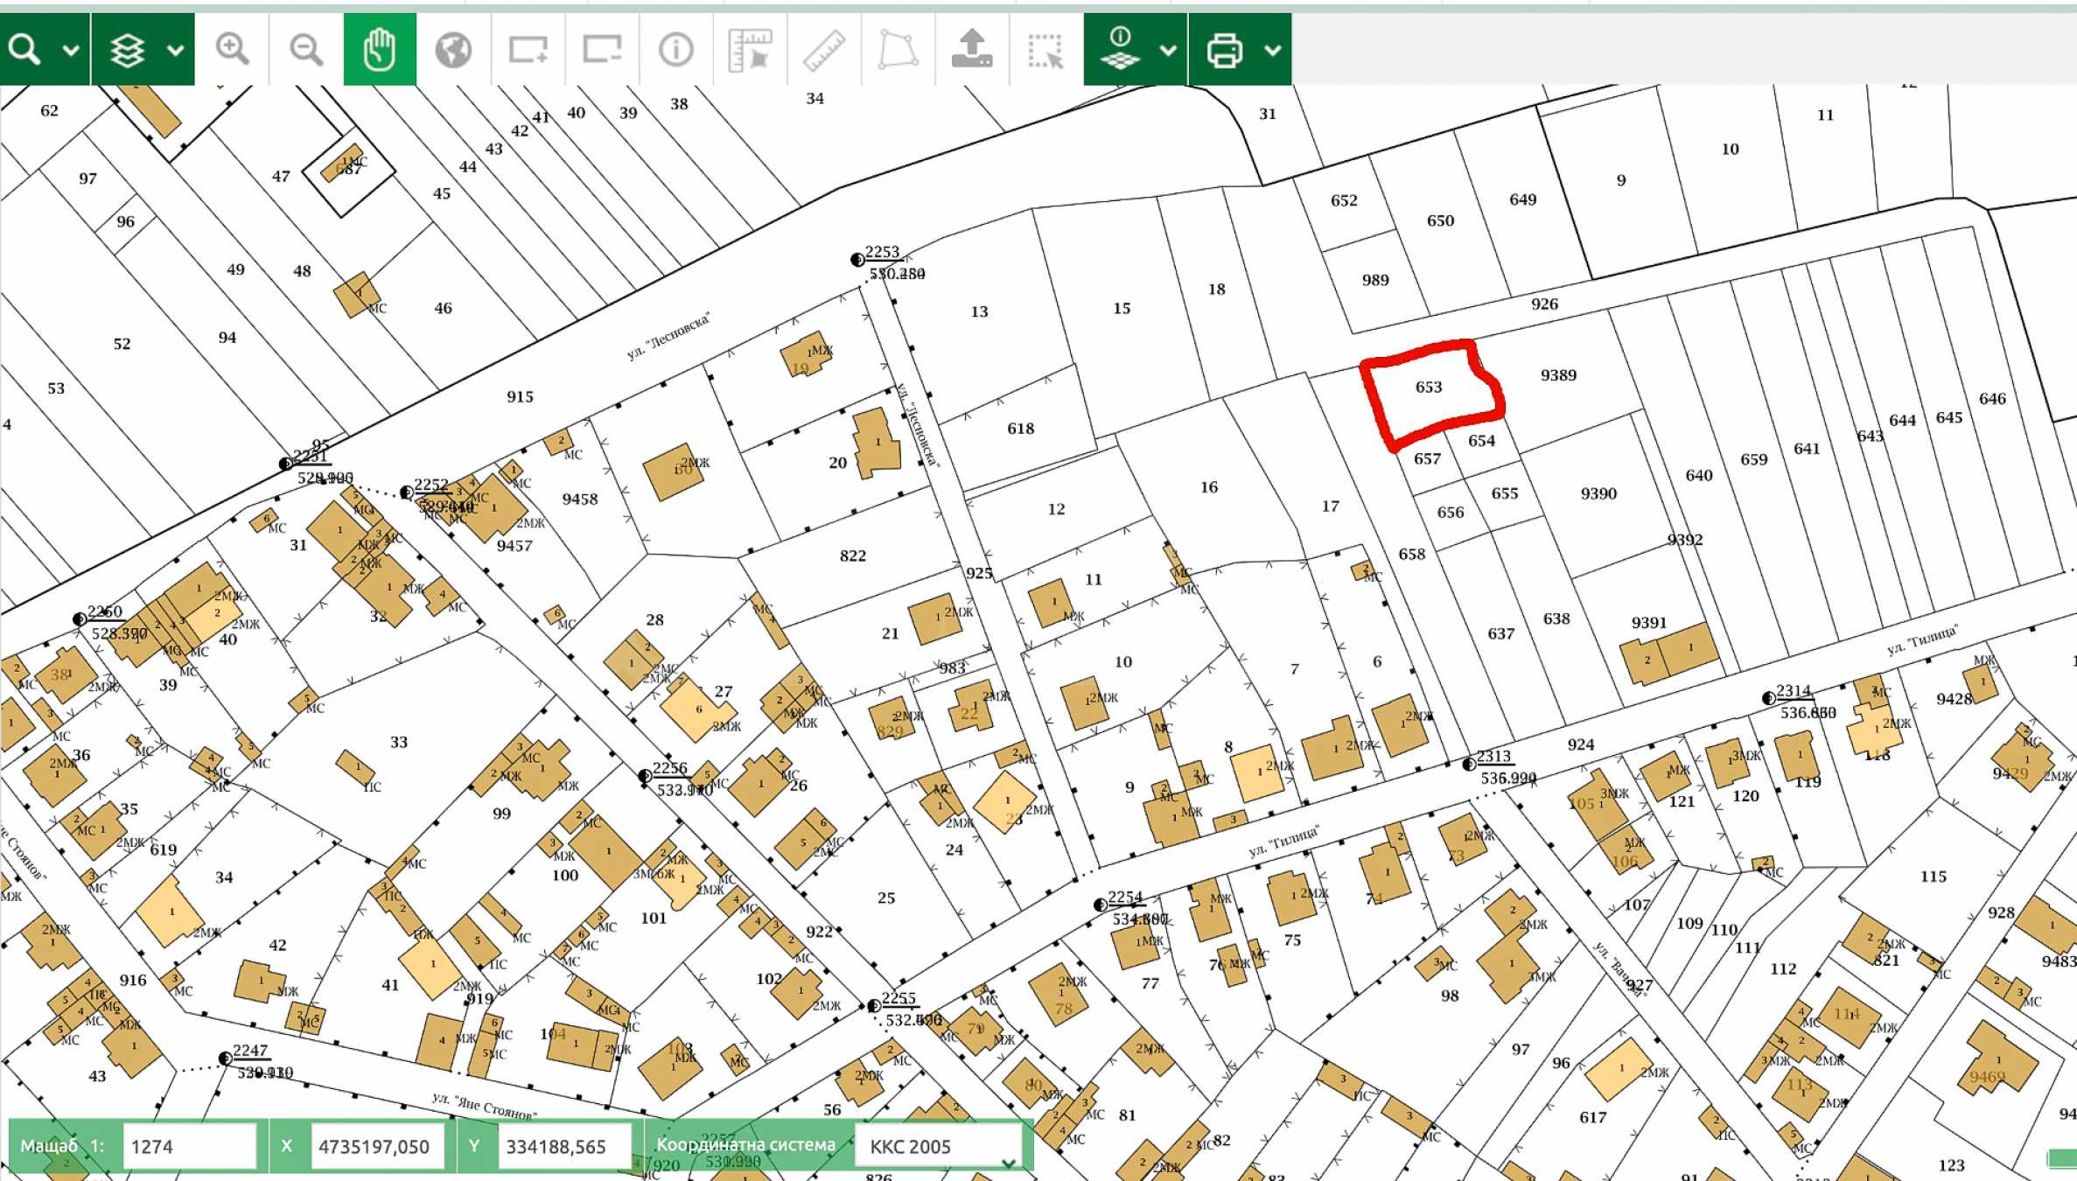This screenshot has height=1181, width=2077.
Task: Click the rectangle plus selection tool
Action: pyautogui.click(x=528, y=49)
